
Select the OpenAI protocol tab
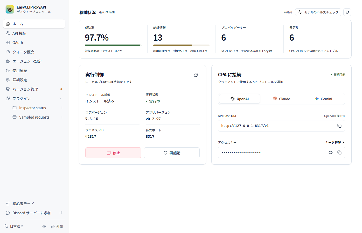coord(240,99)
